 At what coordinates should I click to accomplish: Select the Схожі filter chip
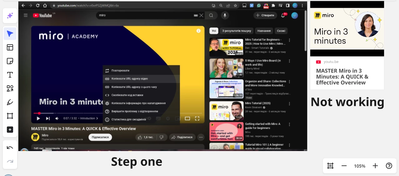point(281,31)
